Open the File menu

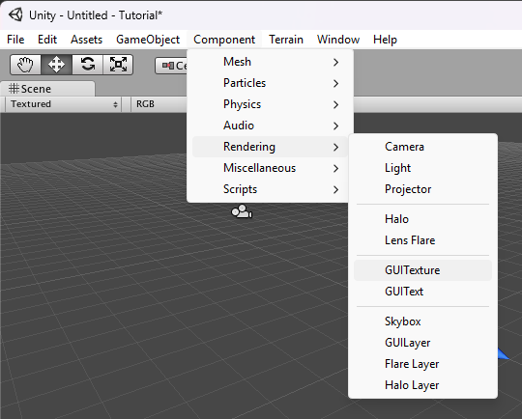click(x=15, y=40)
